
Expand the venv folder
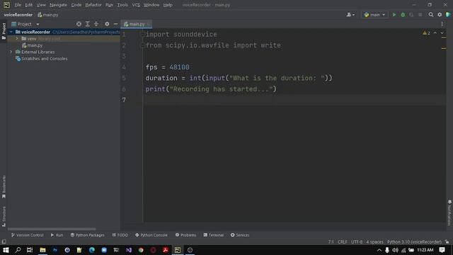click(17, 38)
